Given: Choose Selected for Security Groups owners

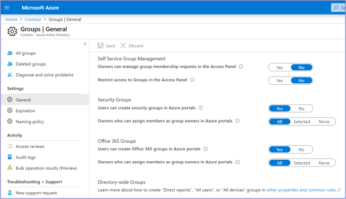Looking at the screenshot, I should (x=301, y=121).
